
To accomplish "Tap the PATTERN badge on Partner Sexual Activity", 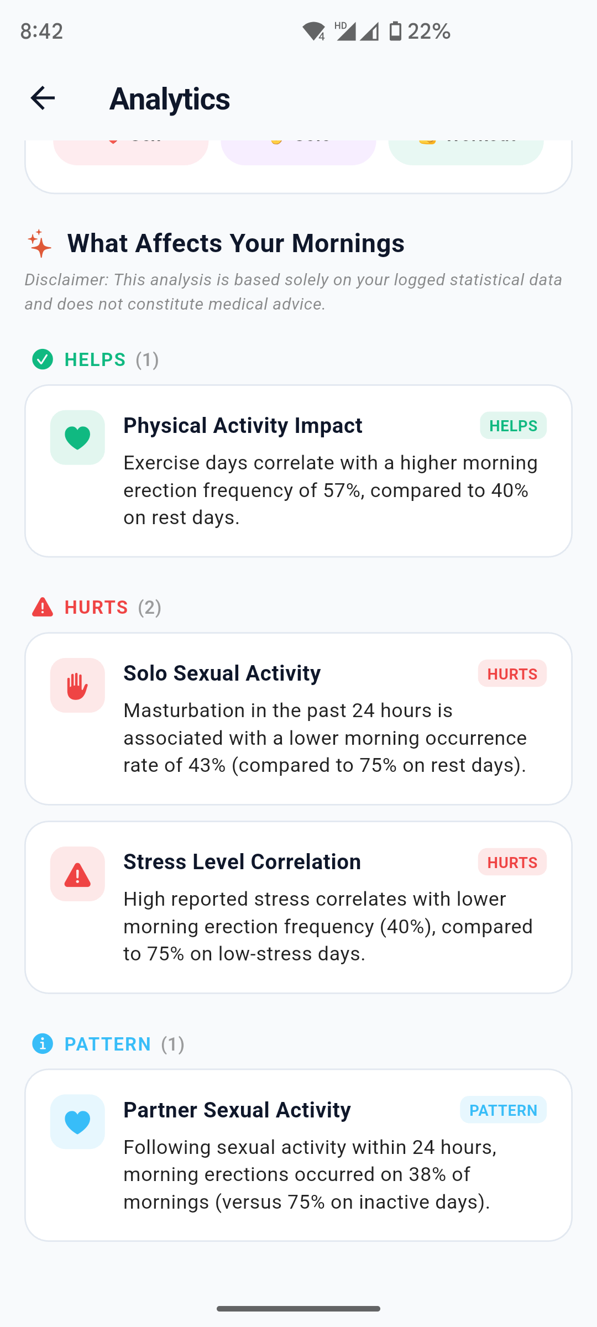I will 503,1110.
